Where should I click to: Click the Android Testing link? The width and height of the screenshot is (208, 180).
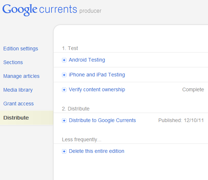pyautogui.click(x=87, y=60)
